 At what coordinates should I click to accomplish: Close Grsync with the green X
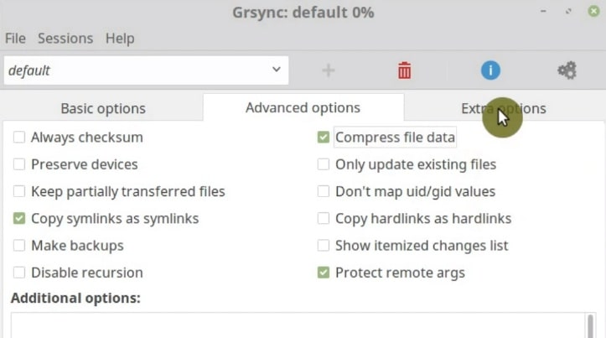tap(593, 11)
